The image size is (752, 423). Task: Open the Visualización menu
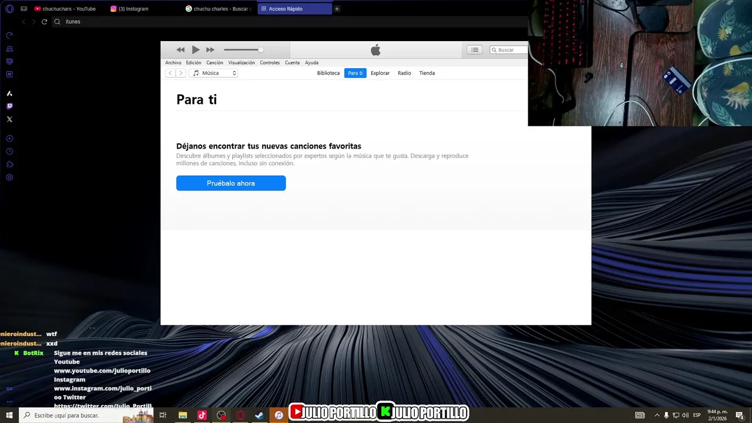[x=241, y=63]
